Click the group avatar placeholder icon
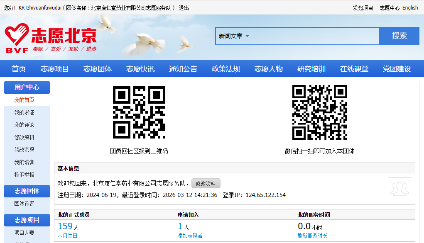 click(x=399, y=189)
